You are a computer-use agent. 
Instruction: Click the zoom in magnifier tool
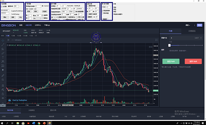click(x=3, y=80)
